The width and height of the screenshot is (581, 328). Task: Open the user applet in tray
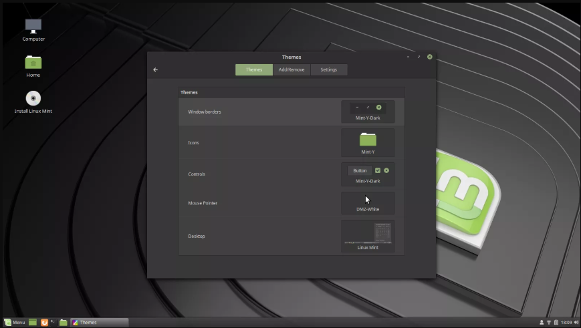pos(542,323)
